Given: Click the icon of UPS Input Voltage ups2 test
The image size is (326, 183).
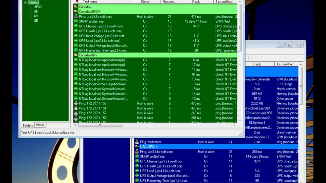Looking at the screenshot, I should click(x=76, y=36).
